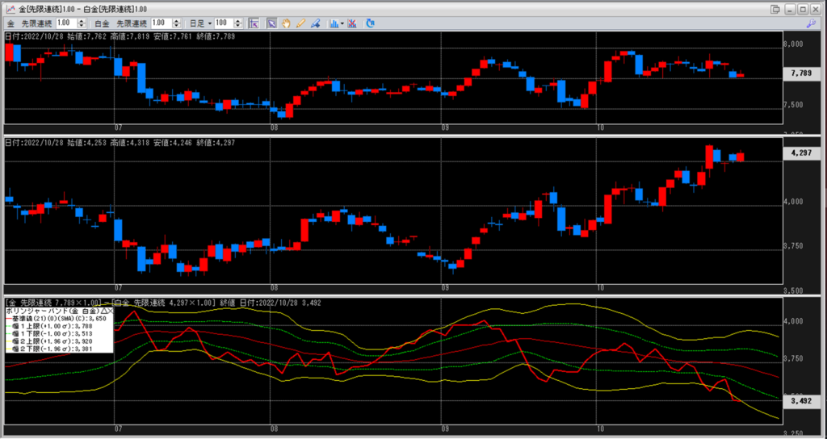Select the arrow pointer cursor tool
Image resolution: width=827 pixels, height=439 pixels.
[272, 23]
